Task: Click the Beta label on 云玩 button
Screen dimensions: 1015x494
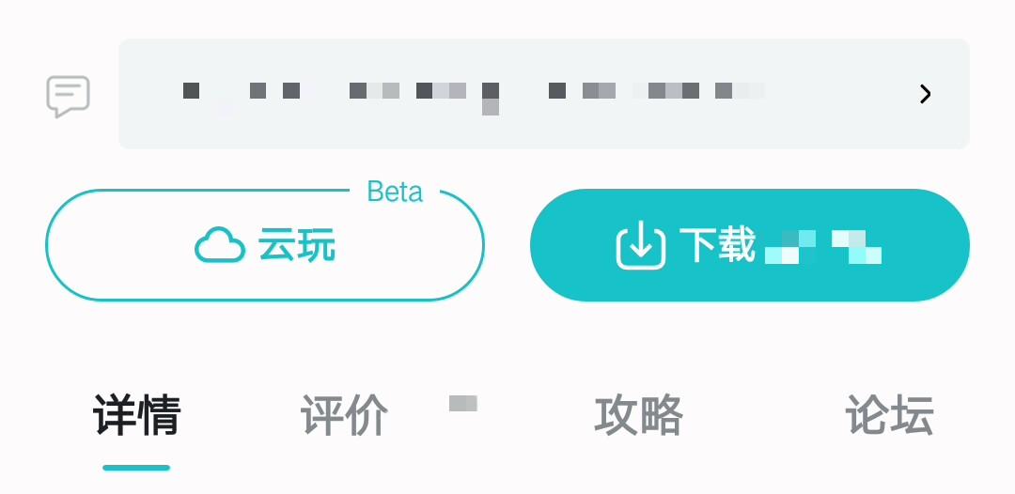Action: 395,192
